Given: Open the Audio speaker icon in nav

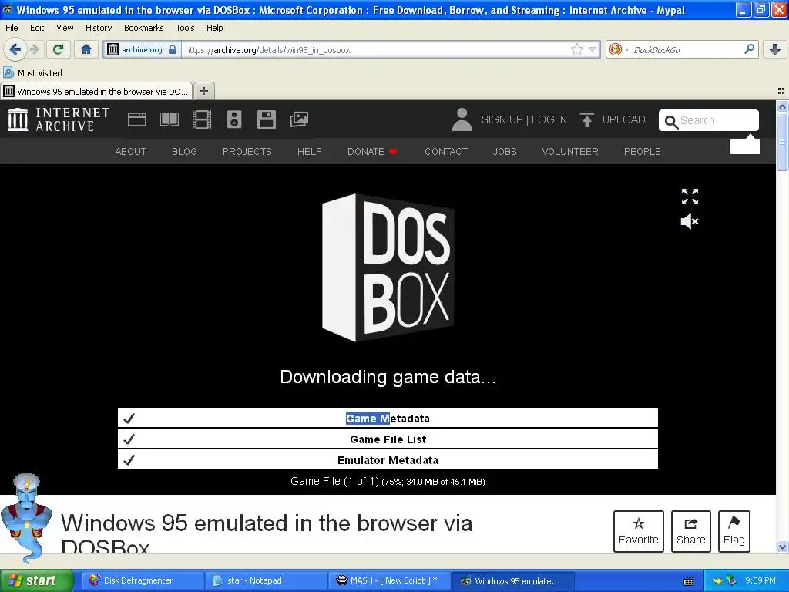Looking at the screenshot, I should point(234,119).
